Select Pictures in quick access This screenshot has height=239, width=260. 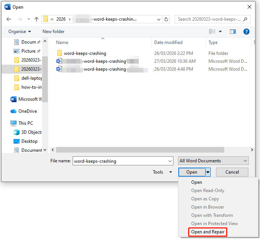point(27,51)
